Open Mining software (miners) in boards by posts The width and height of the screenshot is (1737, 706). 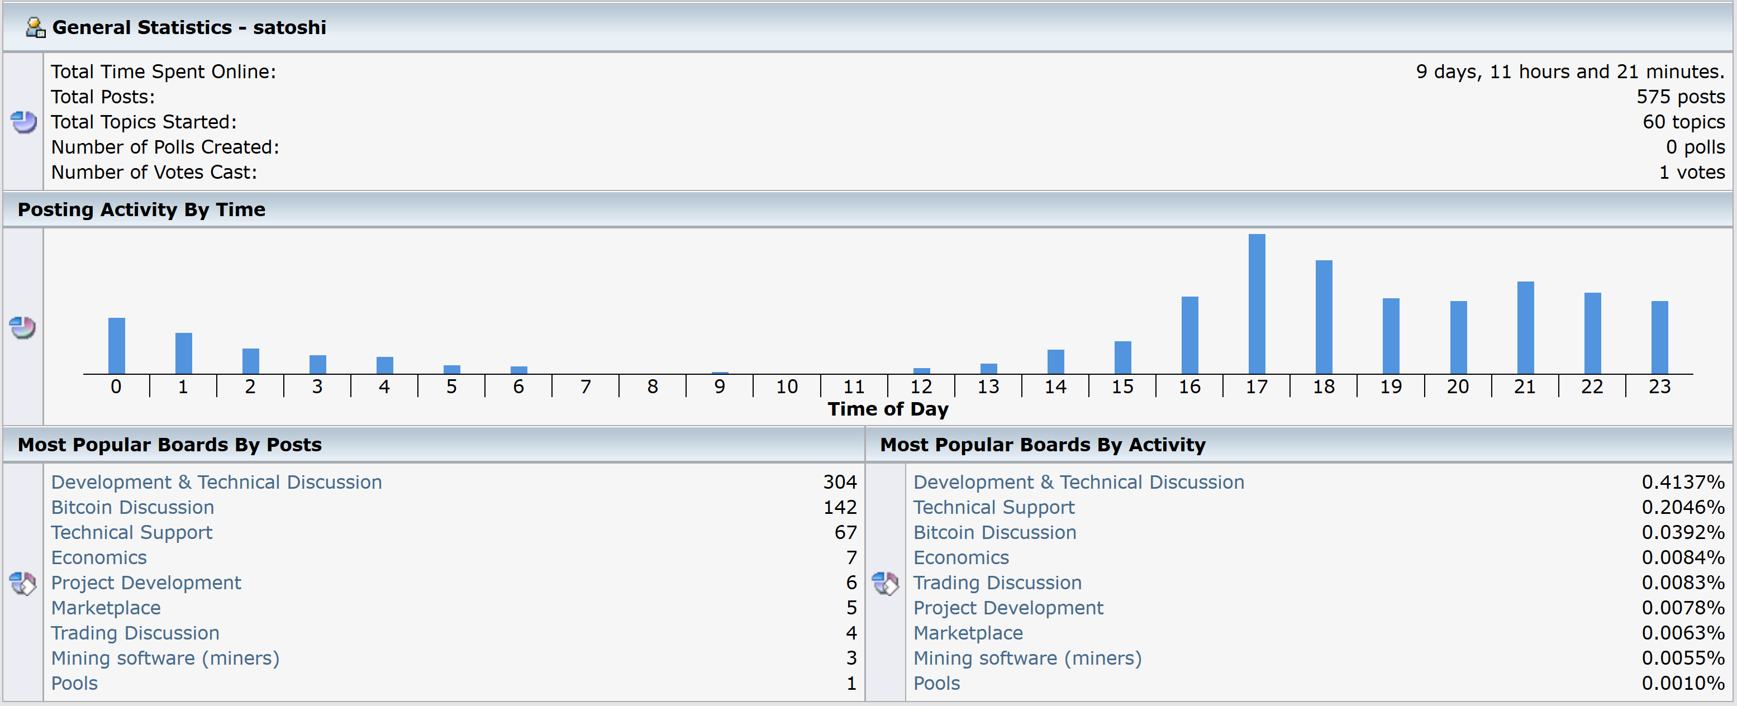(165, 658)
